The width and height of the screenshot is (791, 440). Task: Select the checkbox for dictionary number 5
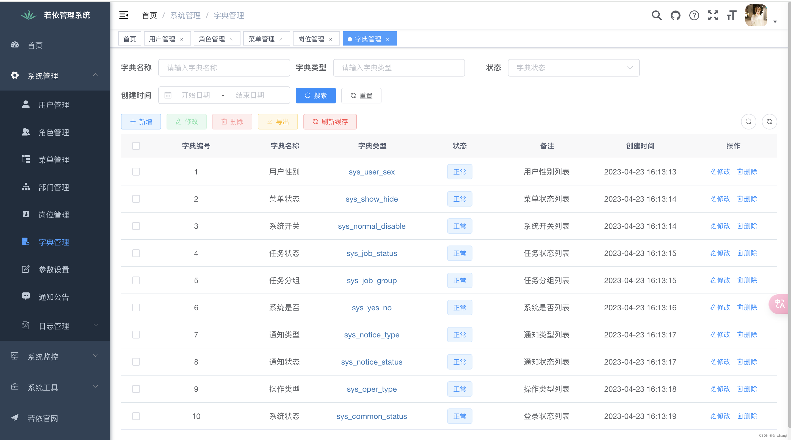(x=136, y=280)
